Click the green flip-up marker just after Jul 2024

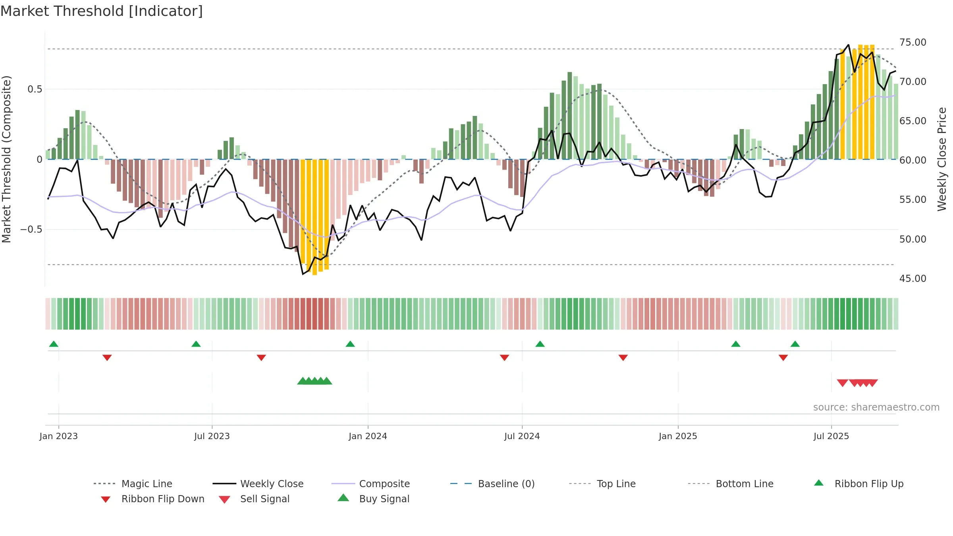tap(540, 344)
